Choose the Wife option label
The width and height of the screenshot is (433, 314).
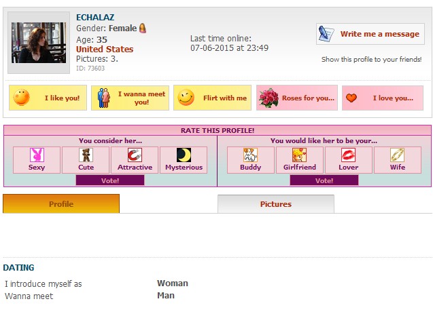click(x=398, y=168)
